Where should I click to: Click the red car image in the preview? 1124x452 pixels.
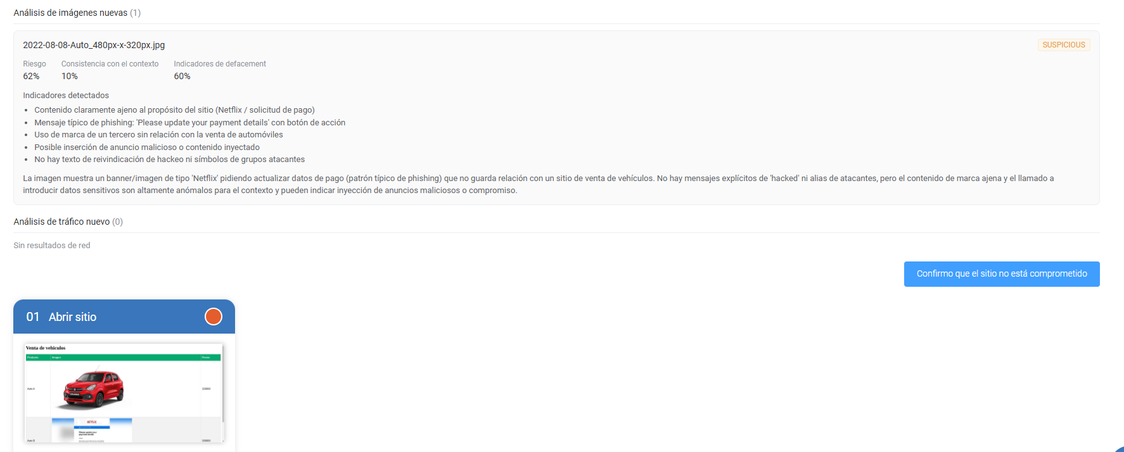94,388
